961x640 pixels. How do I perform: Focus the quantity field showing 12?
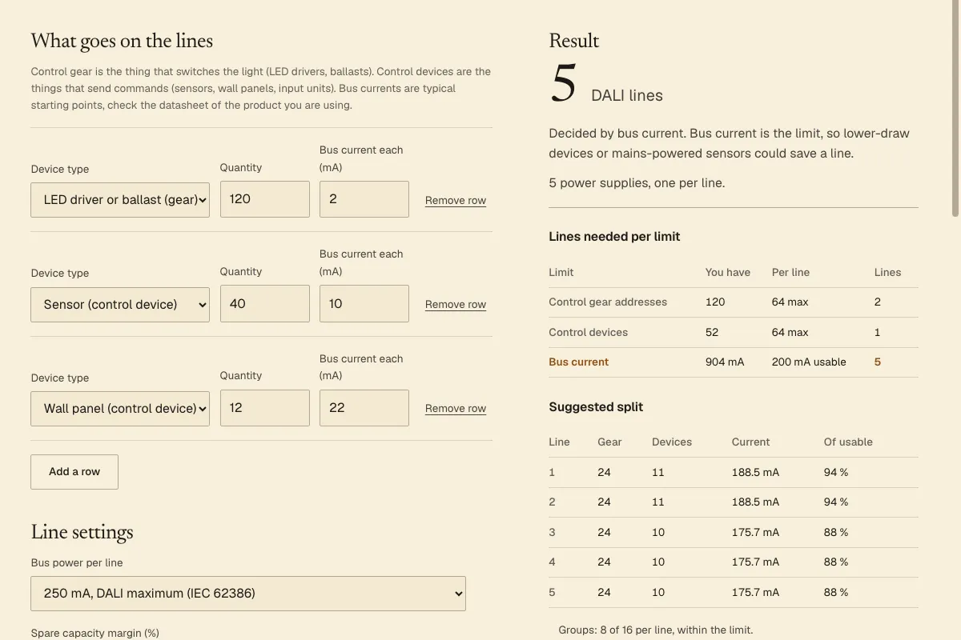pos(265,408)
